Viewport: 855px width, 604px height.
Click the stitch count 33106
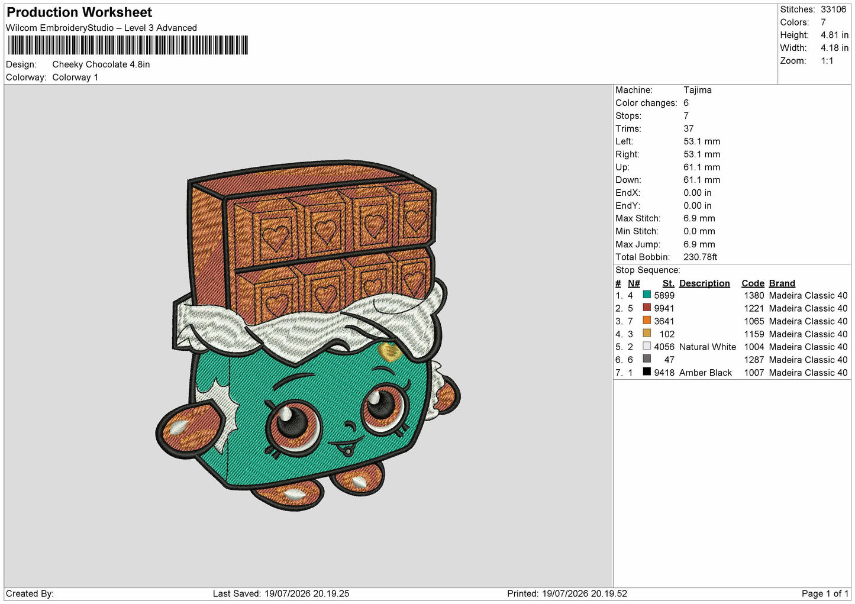coord(834,9)
